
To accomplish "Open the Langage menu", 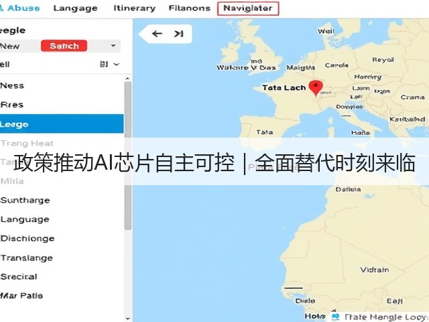I will point(76,8).
